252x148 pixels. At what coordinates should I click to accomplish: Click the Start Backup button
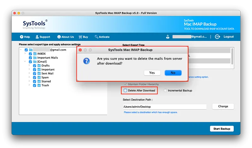point(222,129)
